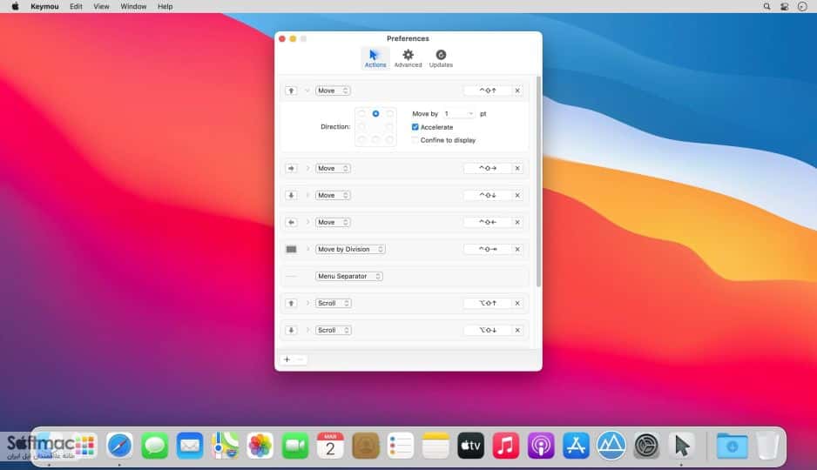Remove the Move by Division action with X

click(x=517, y=249)
